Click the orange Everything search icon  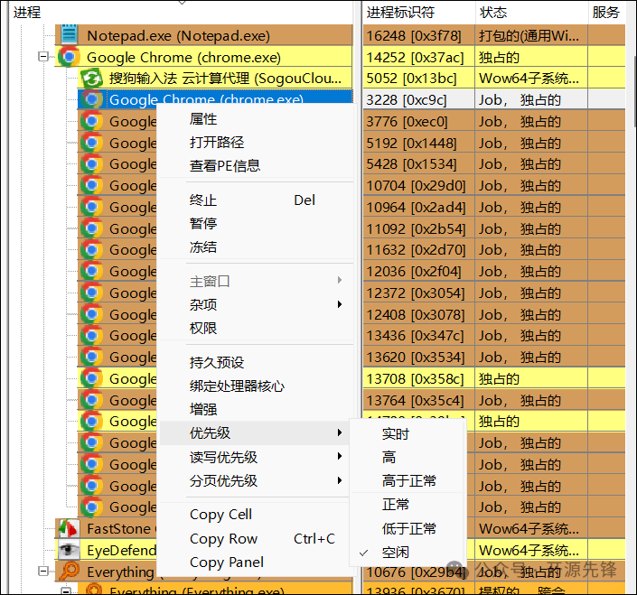[69, 572]
